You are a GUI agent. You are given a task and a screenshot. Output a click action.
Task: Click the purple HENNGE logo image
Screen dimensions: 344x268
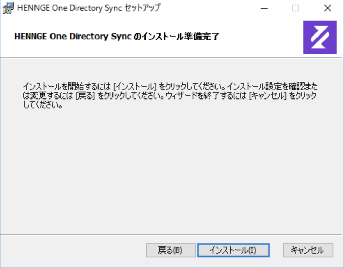point(320,37)
